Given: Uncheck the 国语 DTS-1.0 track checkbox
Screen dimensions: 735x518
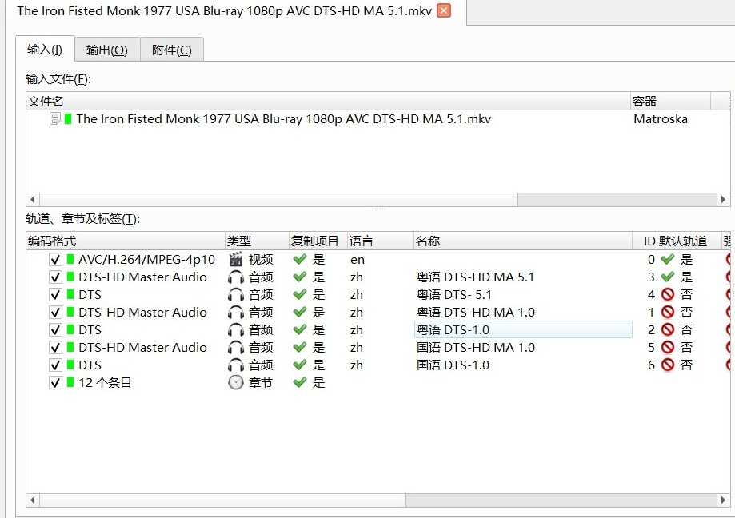Looking at the screenshot, I should [55, 365].
